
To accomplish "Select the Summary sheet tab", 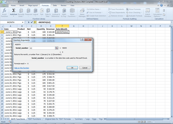I will point(79,119).
